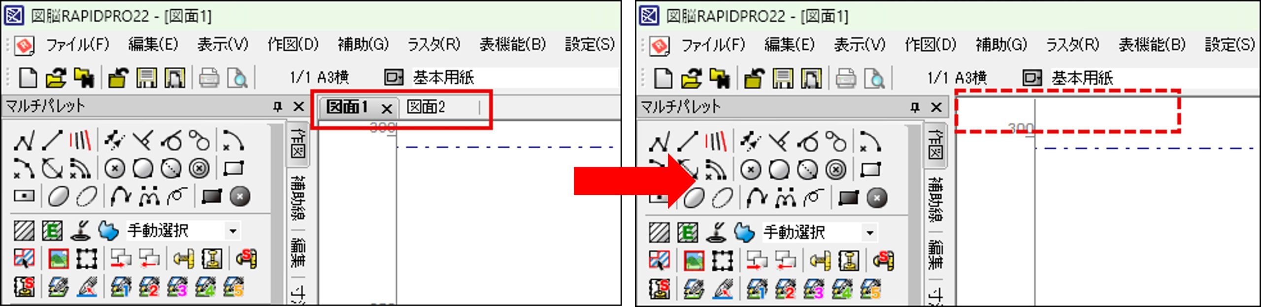Click the concentric circle tool in right palette
Viewport: 1261px width, 307px height.
[x=836, y=170]
